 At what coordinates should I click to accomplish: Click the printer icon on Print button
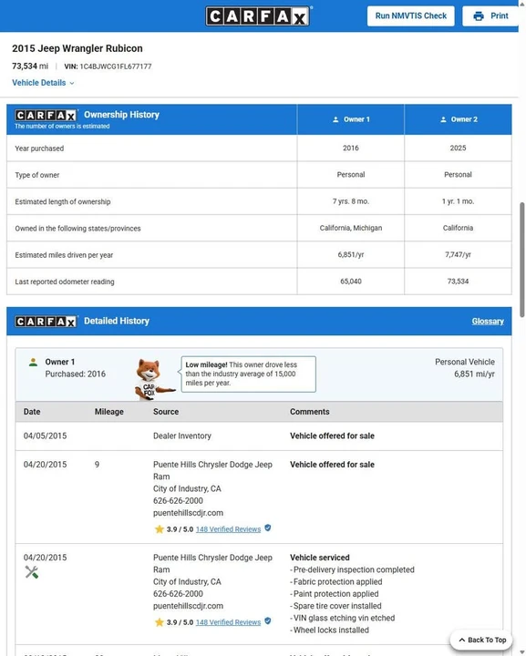click(x=479, y=16)
